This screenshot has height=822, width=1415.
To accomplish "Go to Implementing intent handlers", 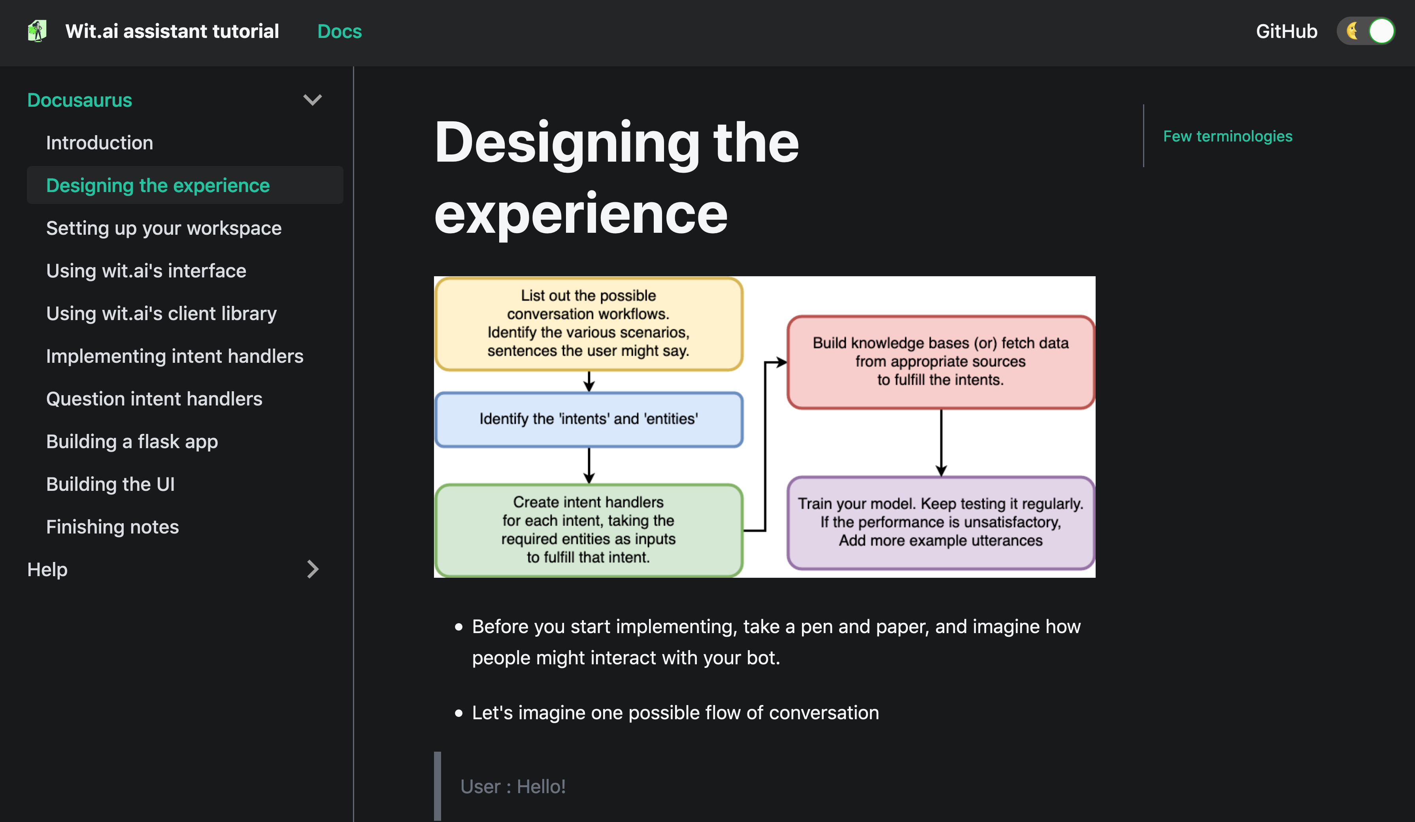I will tap(175, 356).
